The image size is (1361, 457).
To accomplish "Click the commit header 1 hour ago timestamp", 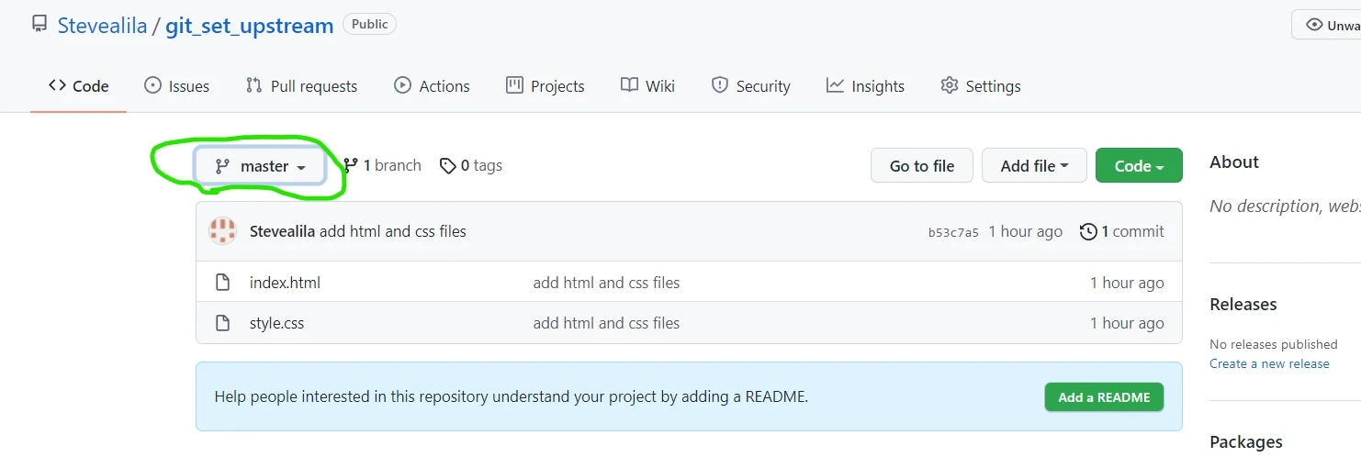I will tap(1025, 231).
